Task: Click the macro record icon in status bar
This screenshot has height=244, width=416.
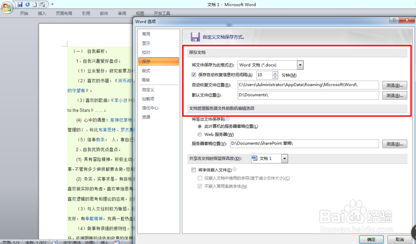Action: tap(117, 242)
